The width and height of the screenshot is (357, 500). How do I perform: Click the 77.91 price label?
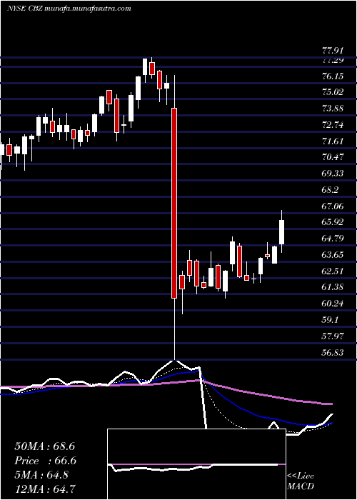coord(333,51)
